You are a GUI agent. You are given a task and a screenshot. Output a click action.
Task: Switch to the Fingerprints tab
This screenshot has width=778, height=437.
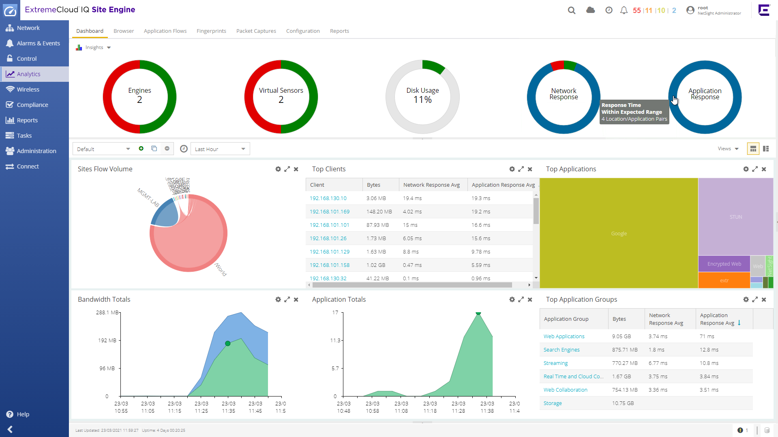pos(211,31)
